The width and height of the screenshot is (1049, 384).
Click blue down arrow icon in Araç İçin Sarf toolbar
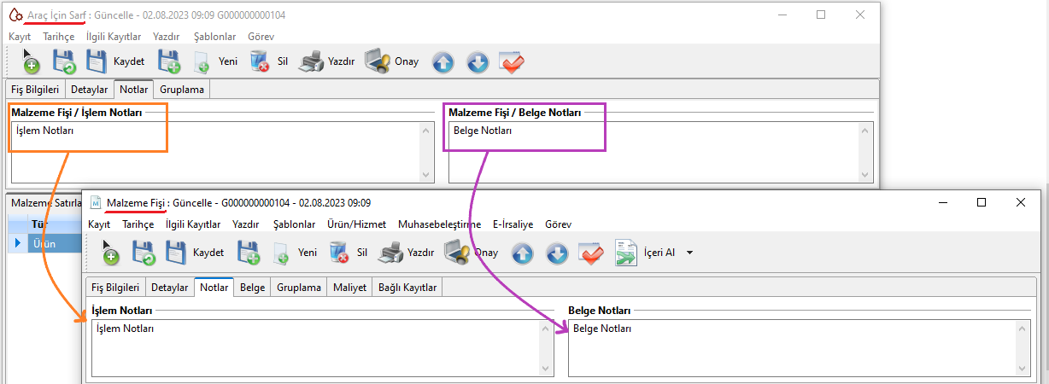[x=478, y=62]
